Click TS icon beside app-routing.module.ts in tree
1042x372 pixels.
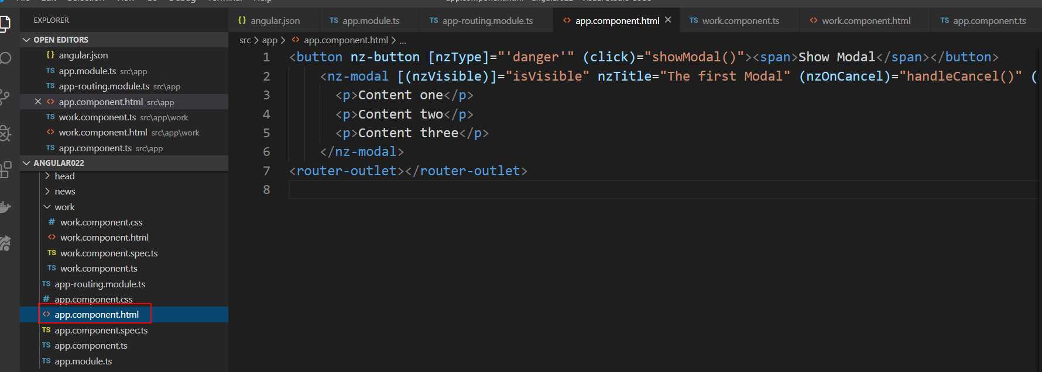pos(46,284)
